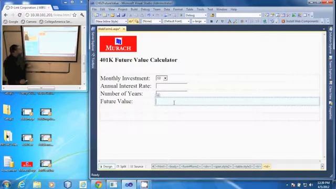
Task: Open the x-large font size dropdown
Action: (199, 21)
